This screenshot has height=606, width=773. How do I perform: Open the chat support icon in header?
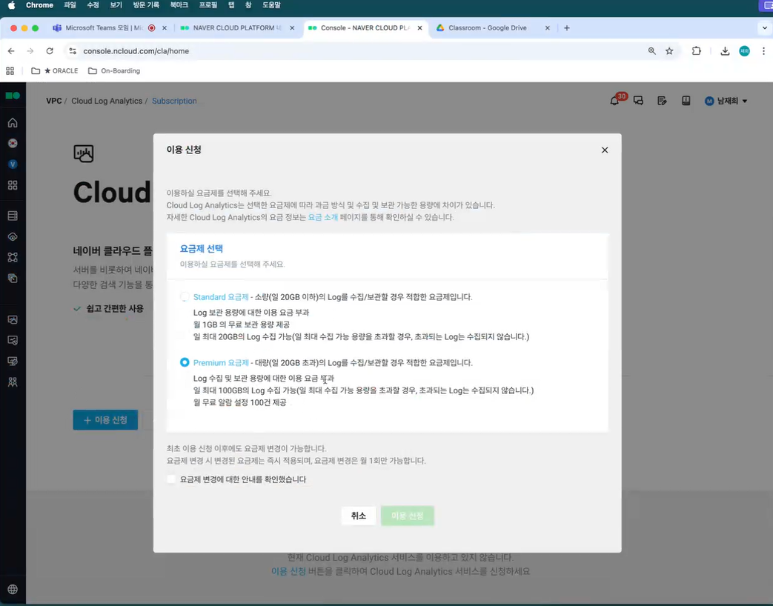(x=638, y=101)
